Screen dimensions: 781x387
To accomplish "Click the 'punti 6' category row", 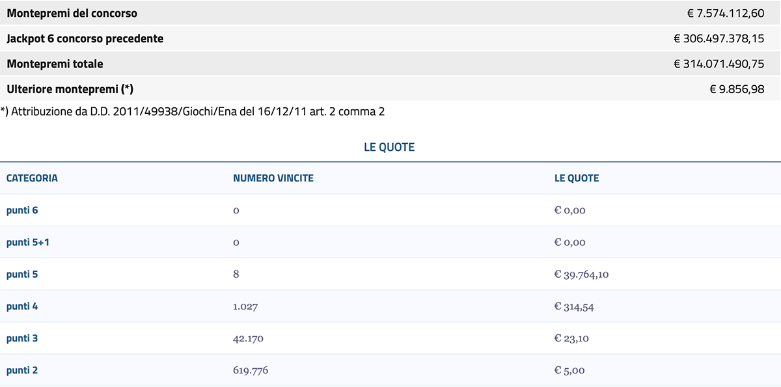I will pyautogui.click(x=22, y=210).
